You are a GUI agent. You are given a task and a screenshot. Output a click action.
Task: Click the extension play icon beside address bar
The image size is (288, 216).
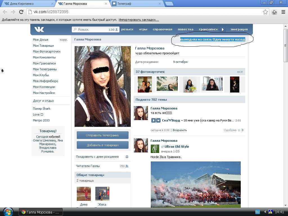point(274,12)
